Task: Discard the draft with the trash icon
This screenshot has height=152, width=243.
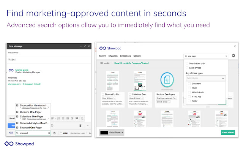Action: tap(80, 126)
